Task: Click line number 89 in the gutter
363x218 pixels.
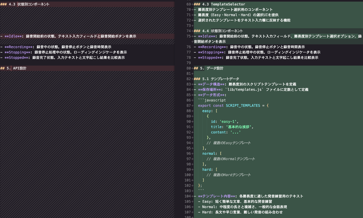Action: (189, 116)
